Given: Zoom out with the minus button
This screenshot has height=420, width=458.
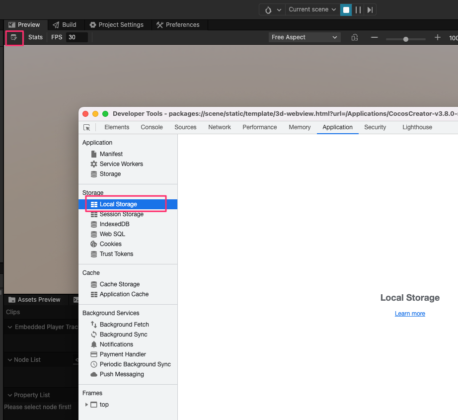Looking at the screenshot, I should coord(374,37).
